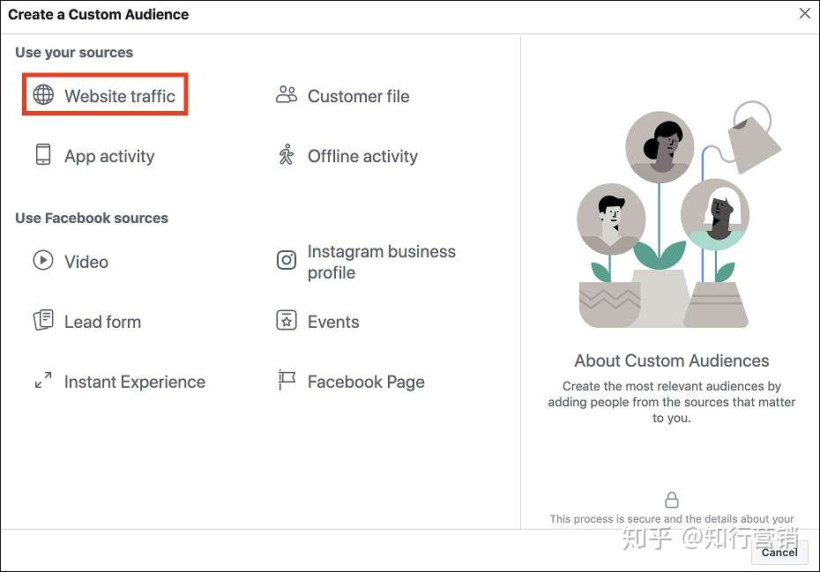The image size is (820, 572).
Task: Click the Customer file people icon
Action: (x=285, y=94)
